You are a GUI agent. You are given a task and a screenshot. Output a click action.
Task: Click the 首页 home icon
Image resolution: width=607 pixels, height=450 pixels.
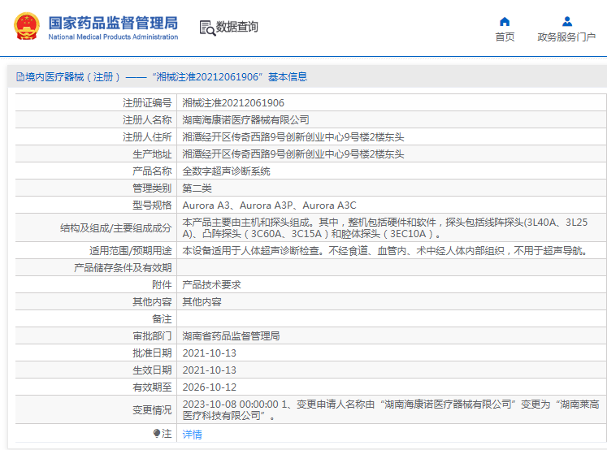(505, 21)
